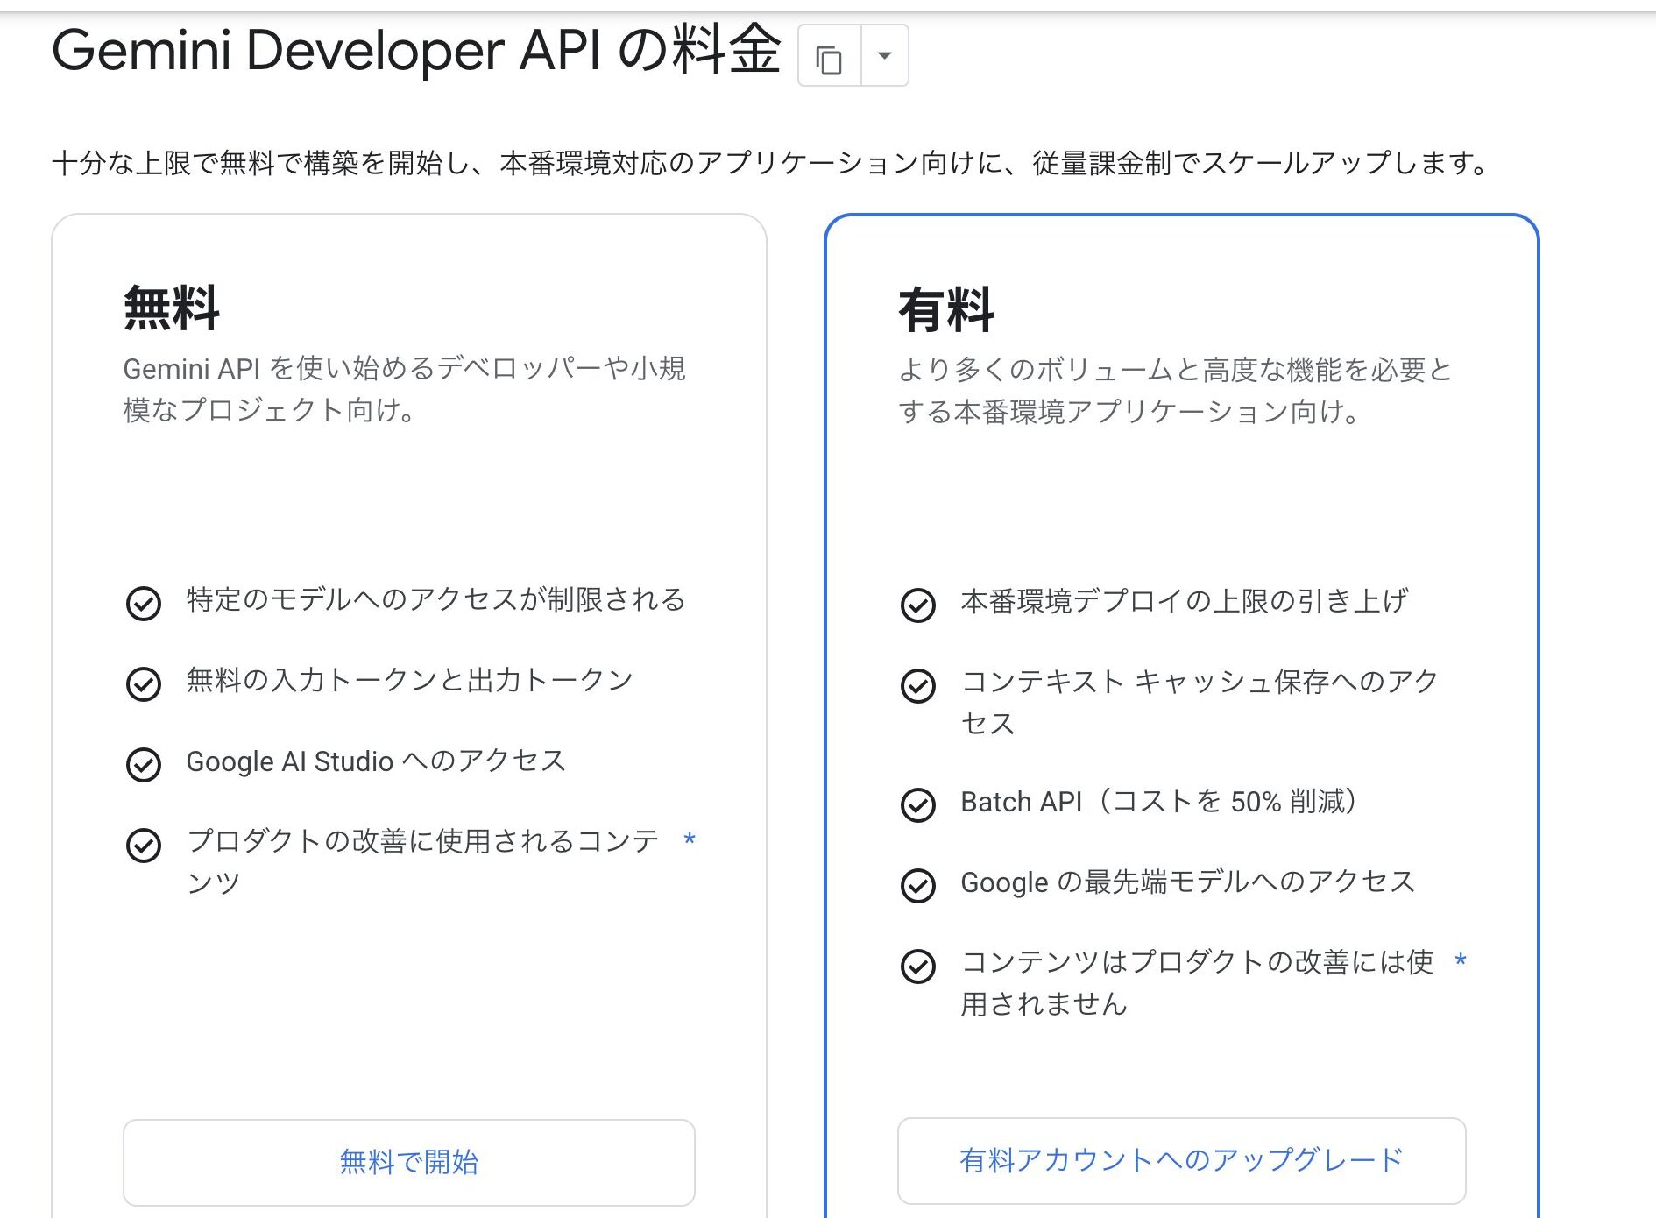Click checkmark icon beside 特定のモデルへのアクセスが制限される
This screenshot has width=1656, height=1218.
click(x=144, y=604)
